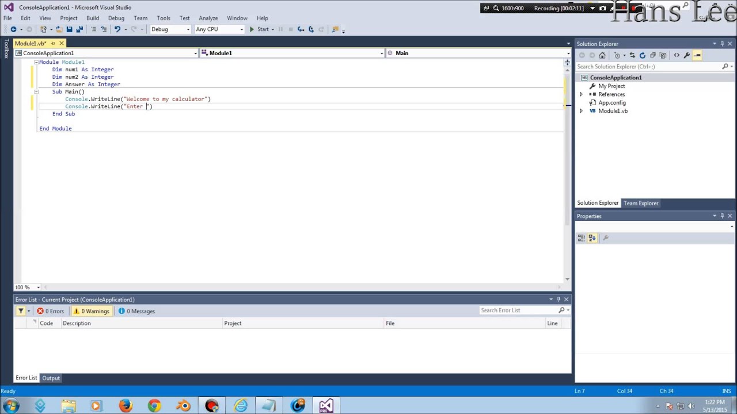Image resolution: width=737 pixels, height=414 pixels.
Task: Refresh the Solution Explorer
Action: pos(643,55)
